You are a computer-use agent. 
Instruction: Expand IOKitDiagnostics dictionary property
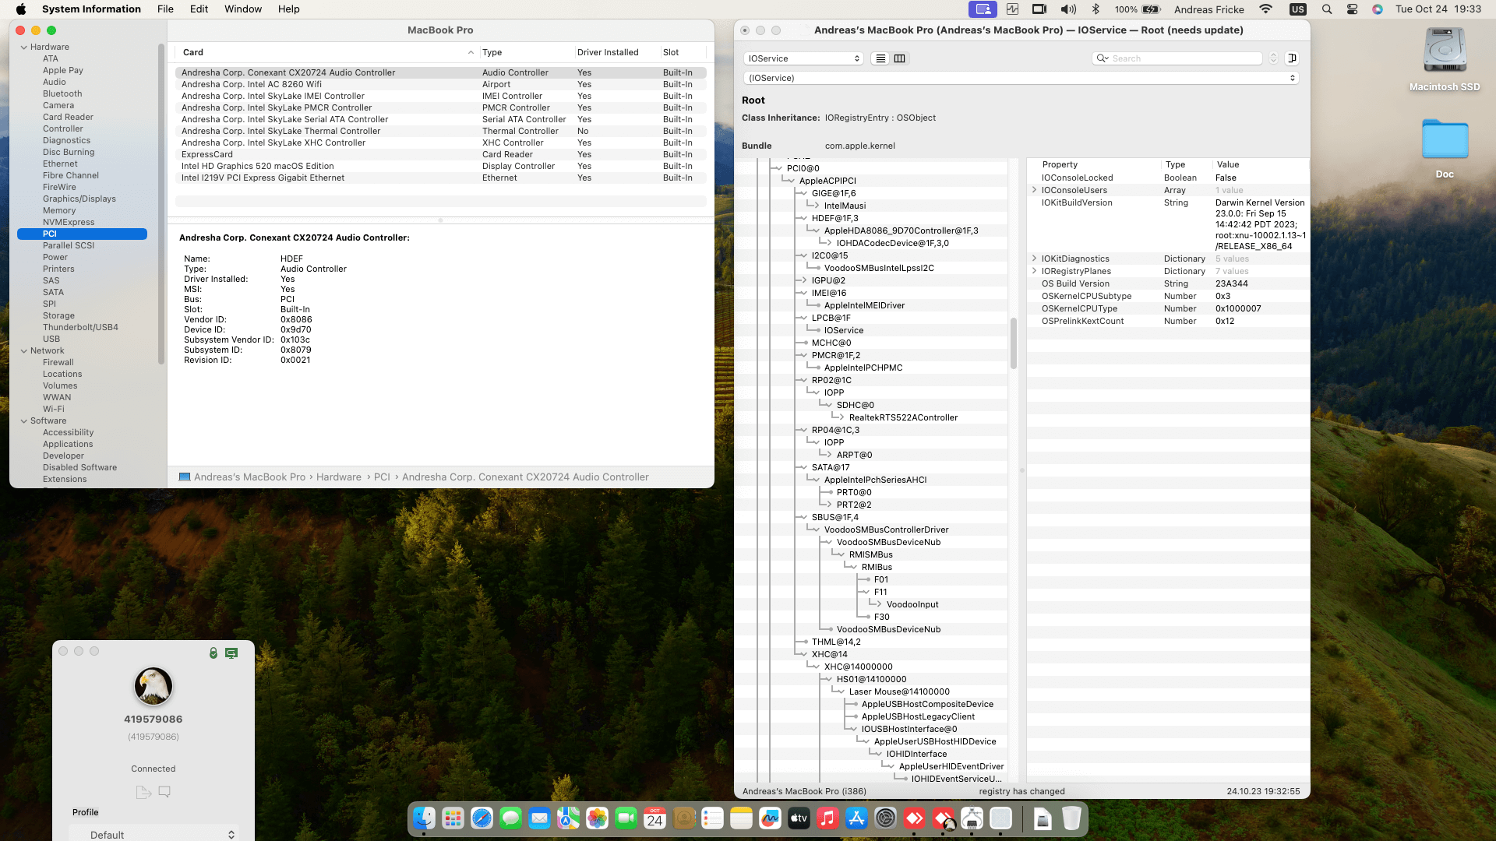1034,259
